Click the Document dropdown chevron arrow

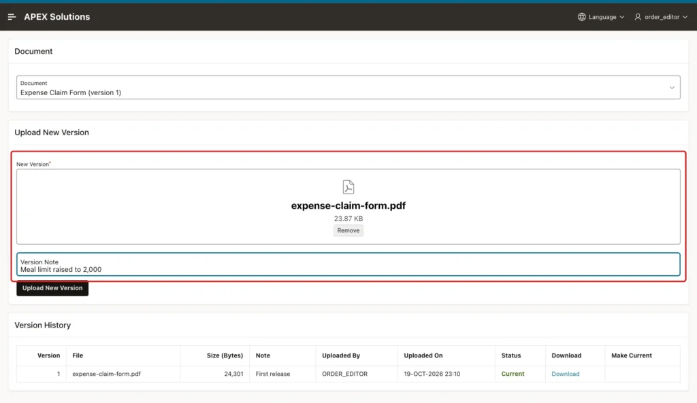click(x=672, y=88)
